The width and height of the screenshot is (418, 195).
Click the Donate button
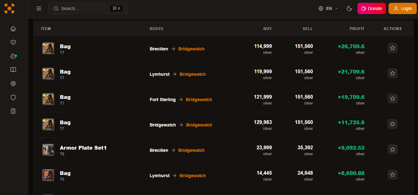(372, 8)
